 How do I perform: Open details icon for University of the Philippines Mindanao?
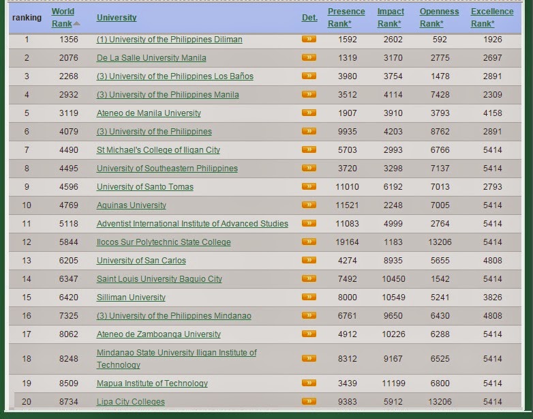click(x=309, y=315)
